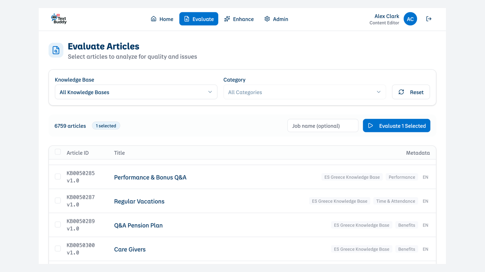Screen dimensions: 485x272
Task: Click the Time & Attendance tag
Action: tap(395, 201)
